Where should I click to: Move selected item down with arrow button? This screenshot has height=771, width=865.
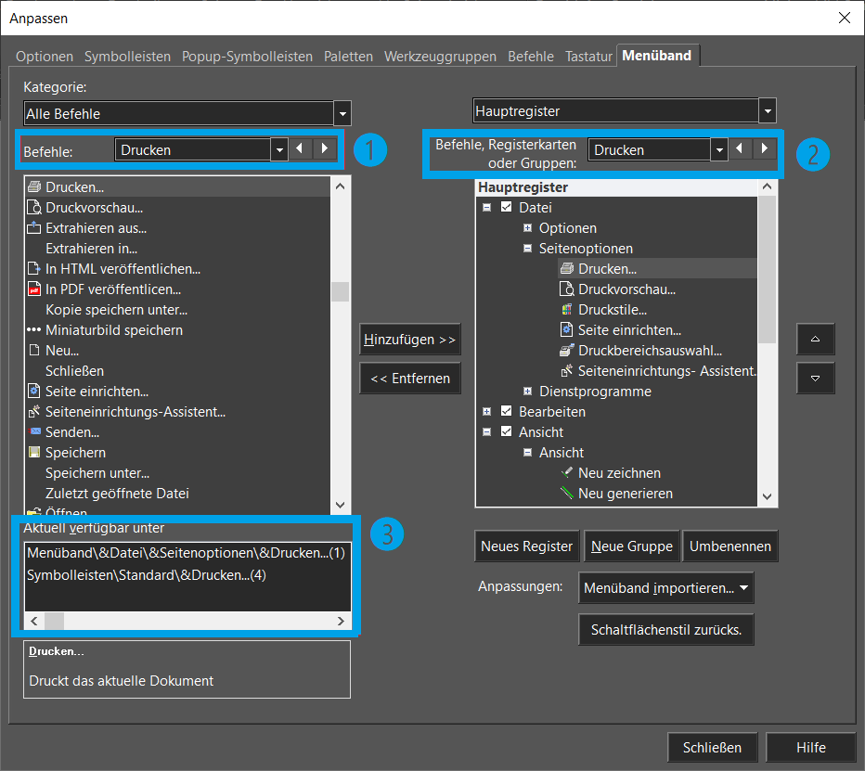816,379
